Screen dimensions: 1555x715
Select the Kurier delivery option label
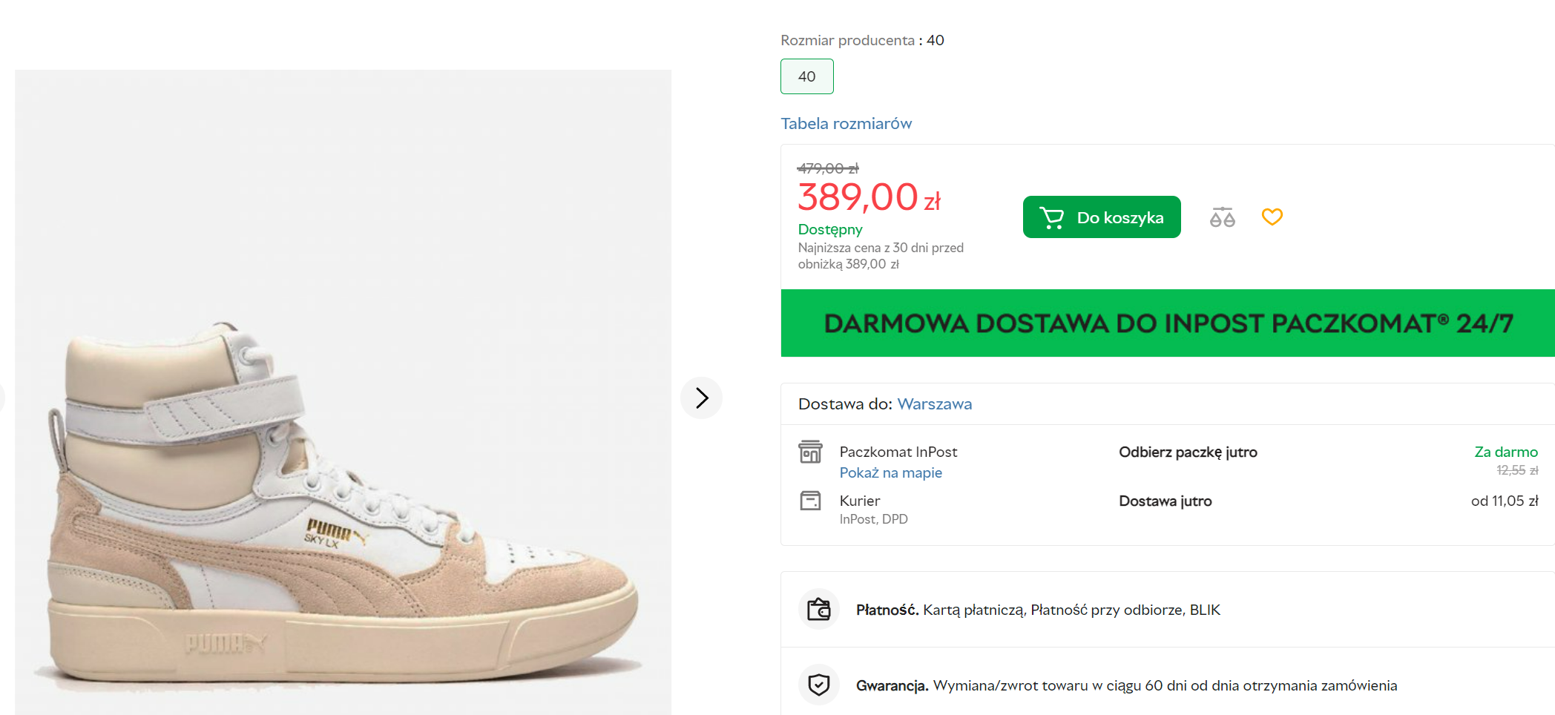[859, 501]
